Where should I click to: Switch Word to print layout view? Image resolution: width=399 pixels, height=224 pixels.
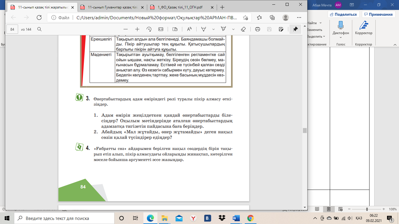[329, 209]
